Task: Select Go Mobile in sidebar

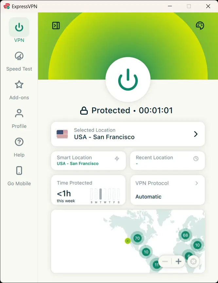Action: click(19, 176)
